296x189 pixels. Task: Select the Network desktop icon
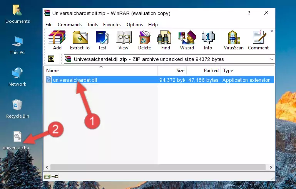(17, 77)
